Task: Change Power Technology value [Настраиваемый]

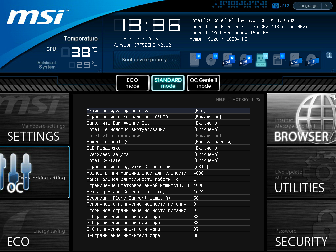Action: pos(213,142)
